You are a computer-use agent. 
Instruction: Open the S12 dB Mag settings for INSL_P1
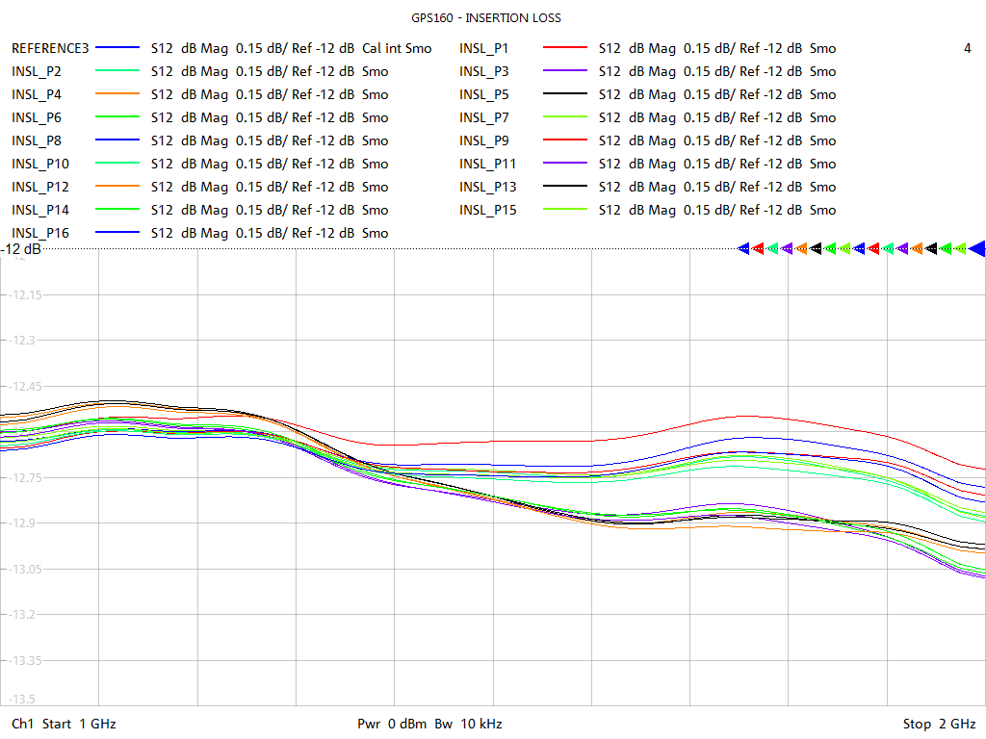pyautogui.click(x=717, y=48)
